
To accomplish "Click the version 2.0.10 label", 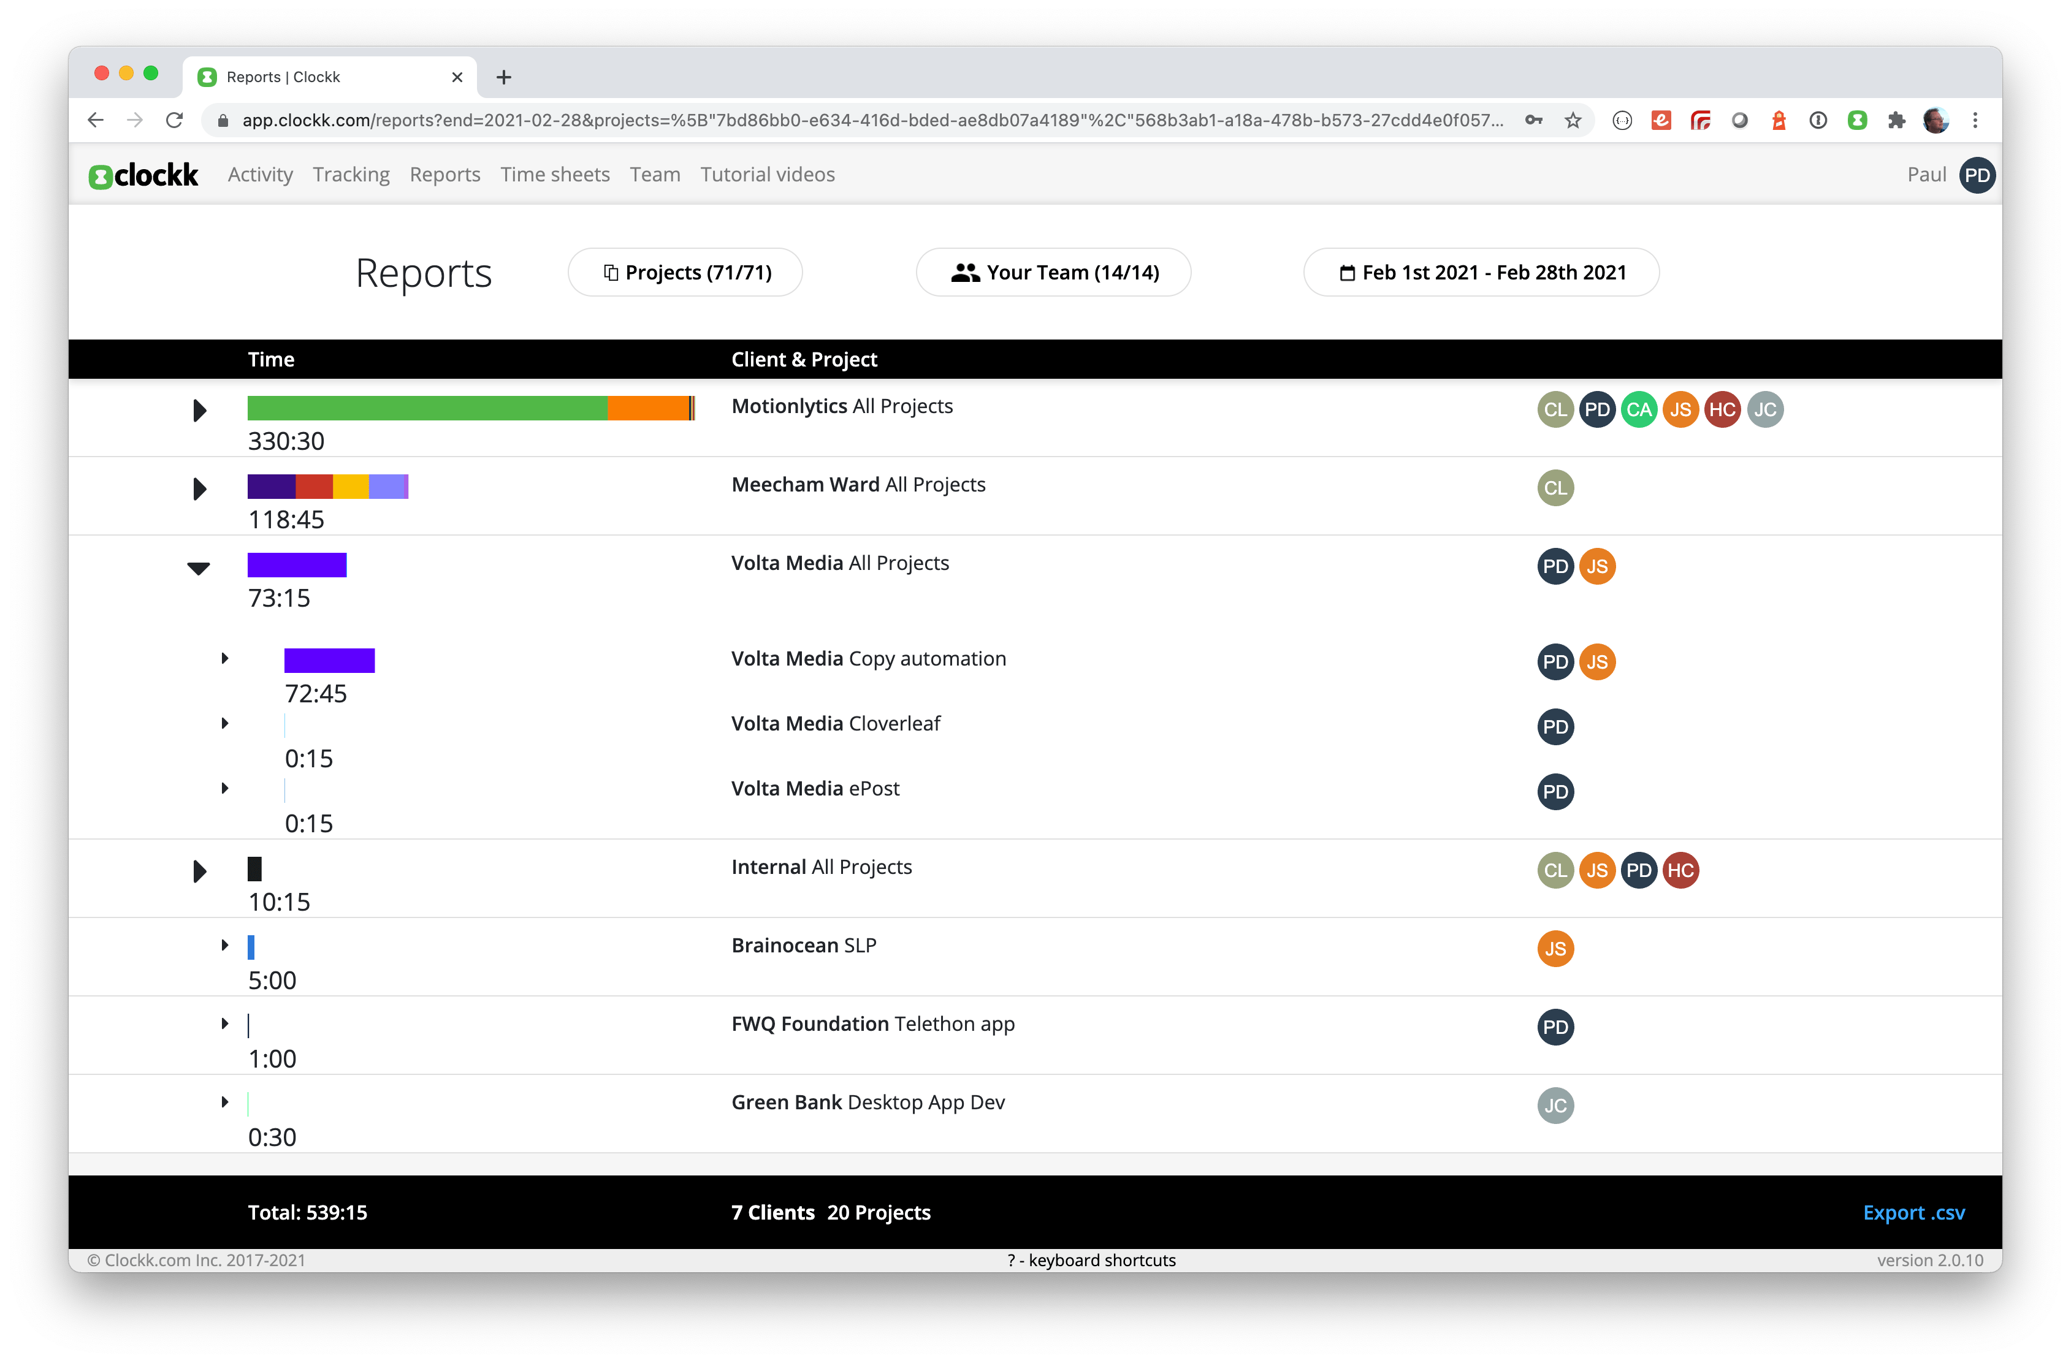I will coord(1930,1261).
